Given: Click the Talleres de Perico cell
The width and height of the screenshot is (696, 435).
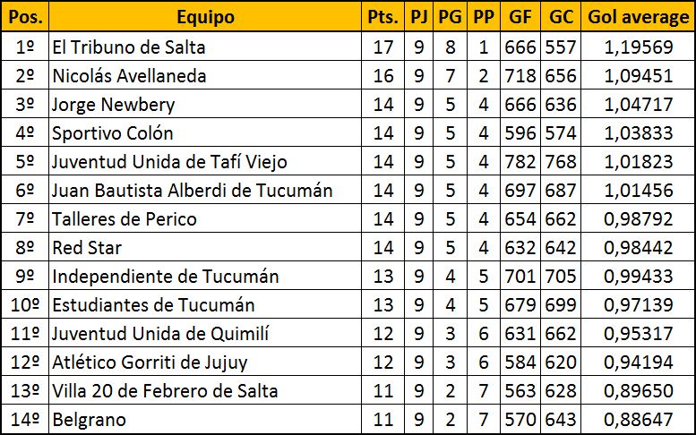Looking at the screenshot, I should click(125, 218).
